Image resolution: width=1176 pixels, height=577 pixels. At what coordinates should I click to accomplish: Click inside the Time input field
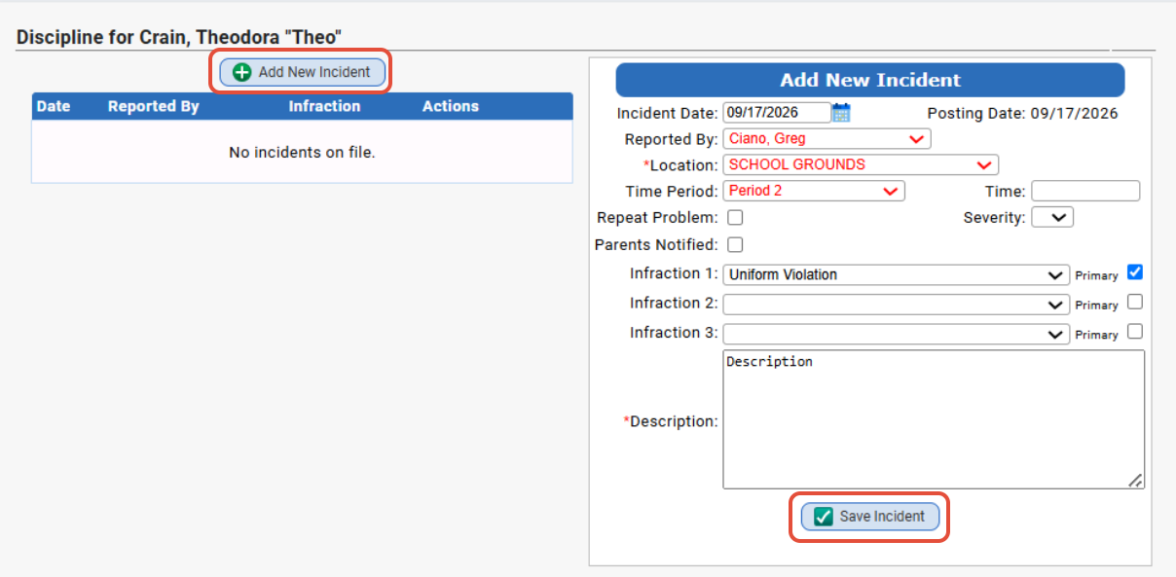pyautogui.click(x=1085, y=191)
